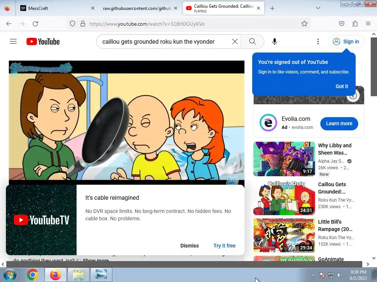This screenshot has width=377, height=282.
Task: Open the 'Caillou Gets Grounded:…' suggested title
Action: click(x=332, y=188)
